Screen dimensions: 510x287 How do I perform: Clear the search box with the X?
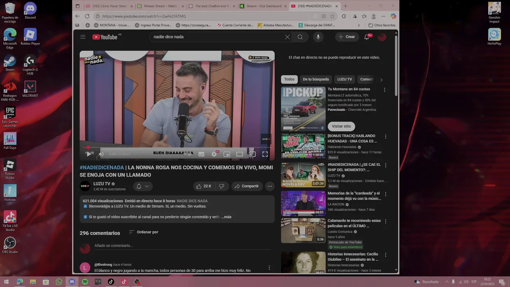coord(287,37)
